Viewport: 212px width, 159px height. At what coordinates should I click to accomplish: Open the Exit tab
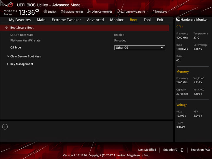(x=160, y=20)
